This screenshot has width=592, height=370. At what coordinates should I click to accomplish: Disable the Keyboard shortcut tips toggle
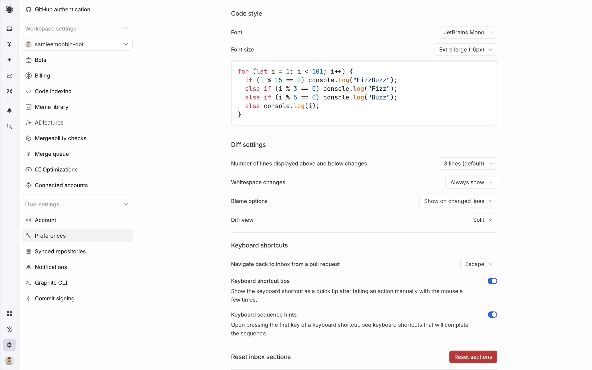click(492, 281)
